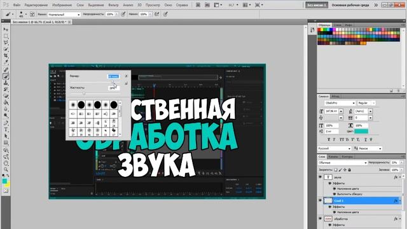The height and width of the screenshot is (229, 407).
Task: Toggle 'Эффекты' visibility under 'звука' layer
Action: pos(330,183)
